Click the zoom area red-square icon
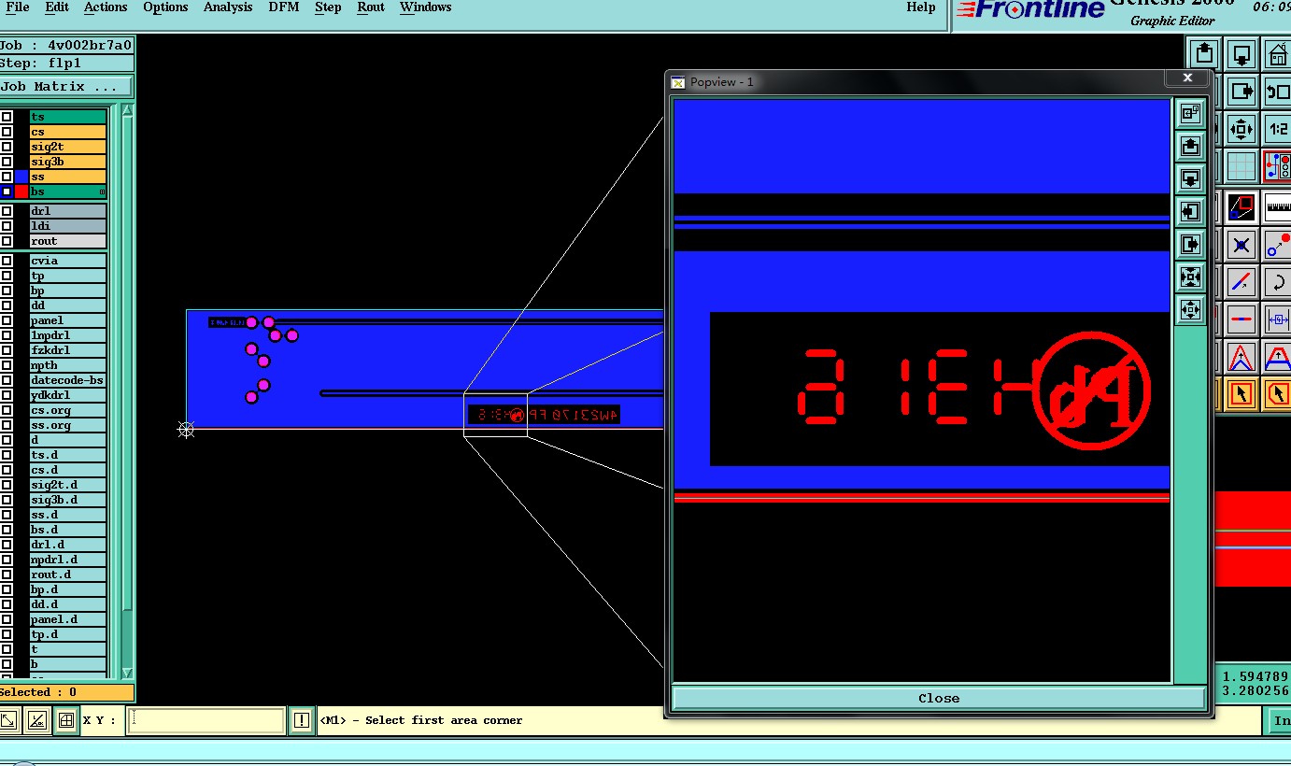The image size is (1291, 766). point(1241,207)
